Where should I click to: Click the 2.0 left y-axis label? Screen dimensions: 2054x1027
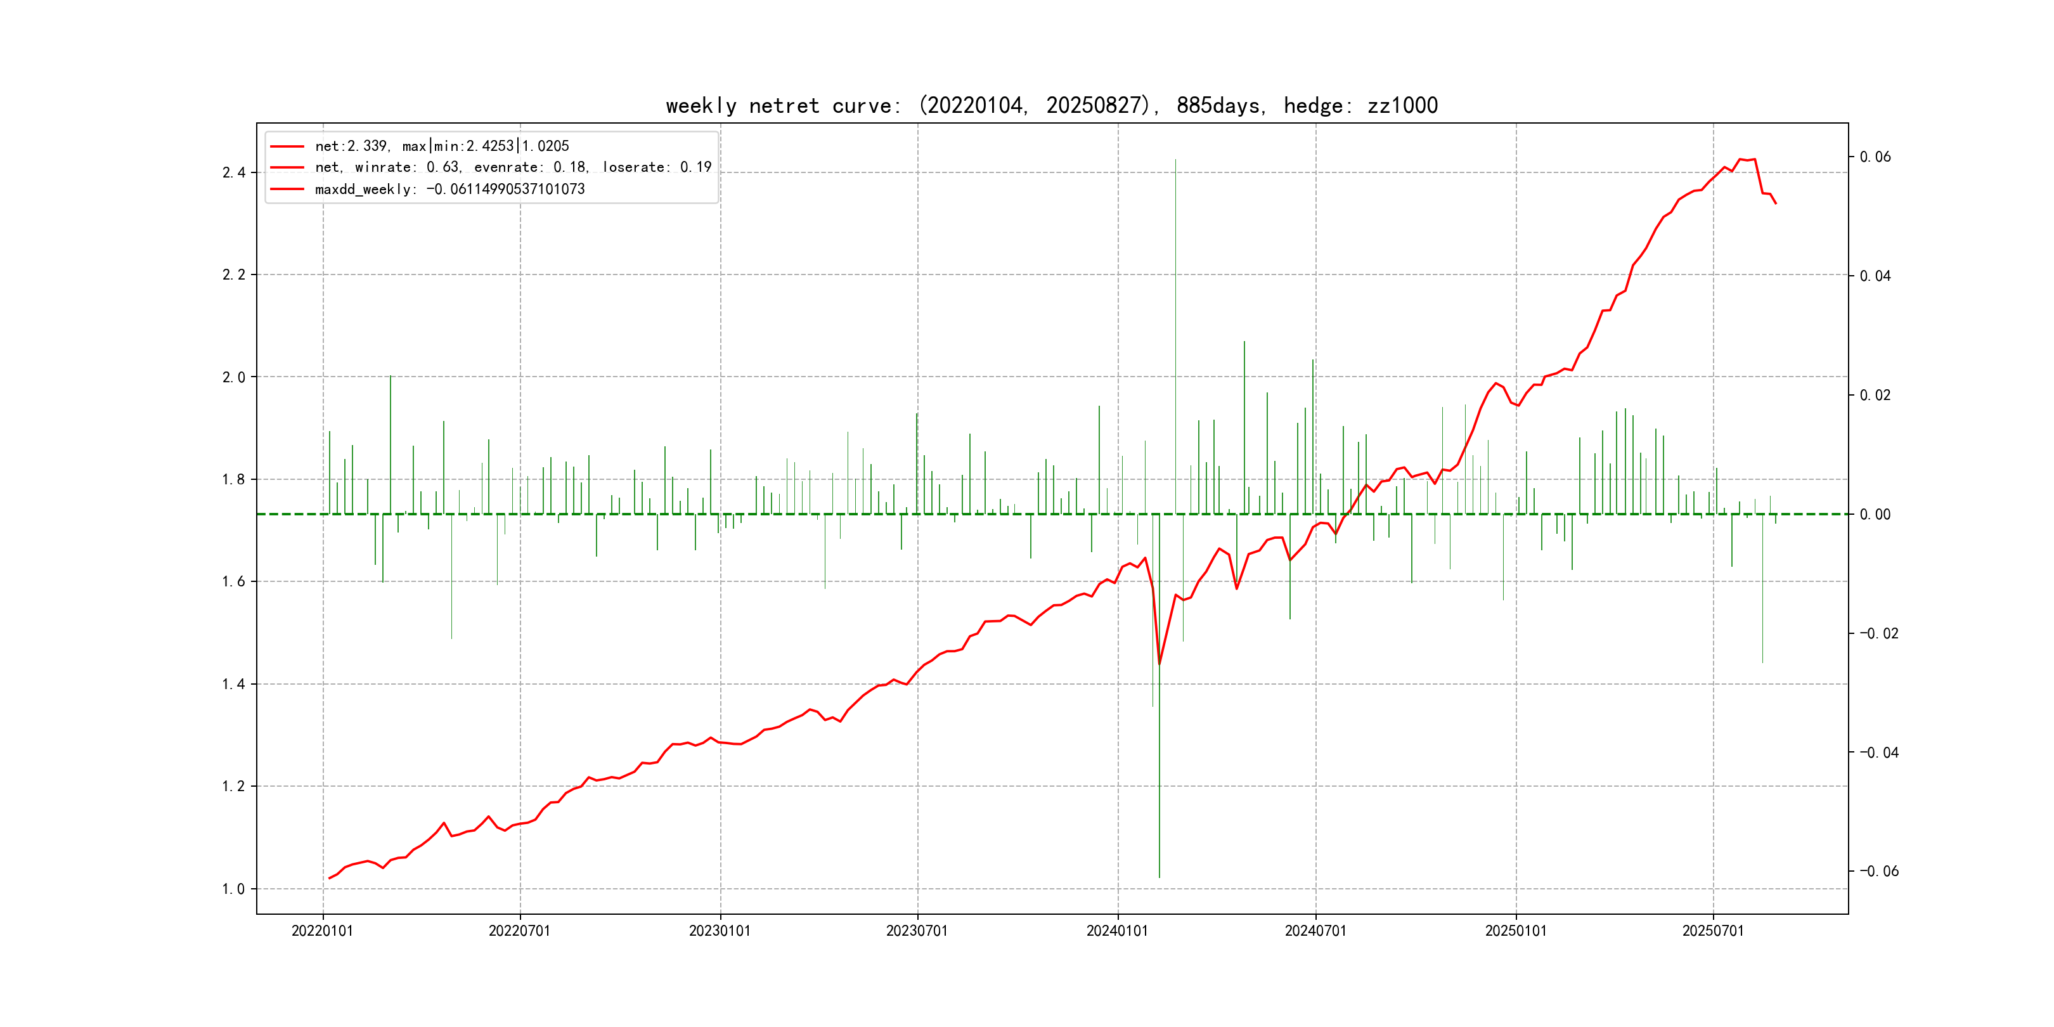[x=234, y=377]
